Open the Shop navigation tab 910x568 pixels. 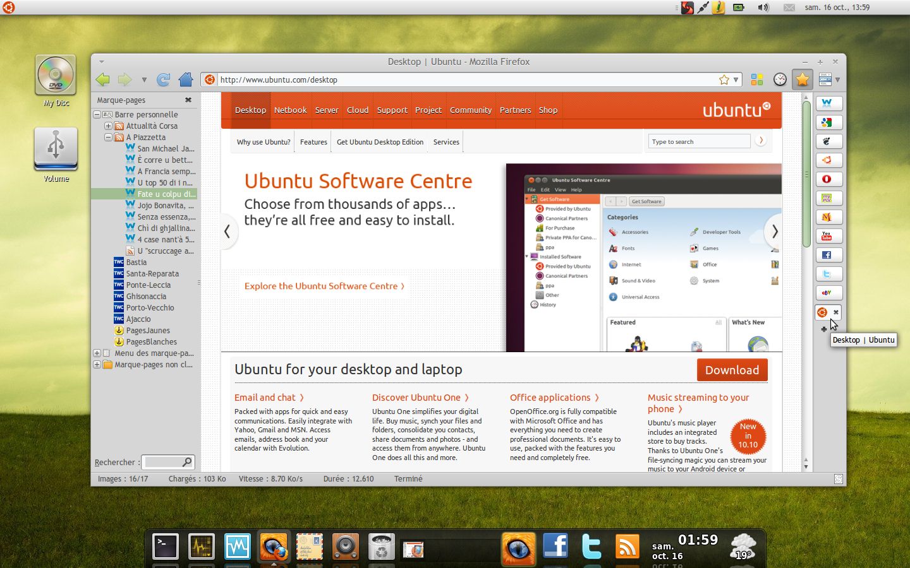coord(548,110)
